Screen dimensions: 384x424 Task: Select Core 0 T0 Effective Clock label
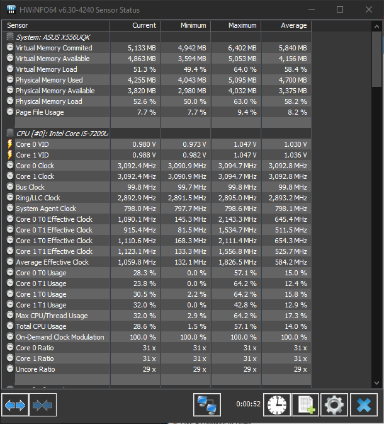point(54,219)
